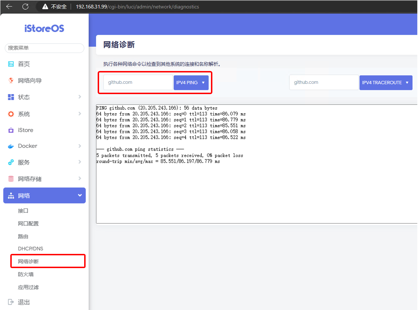Open the 系统 system gear icon
This screenshot has width=418, height=310.
[x=11, y=114]
